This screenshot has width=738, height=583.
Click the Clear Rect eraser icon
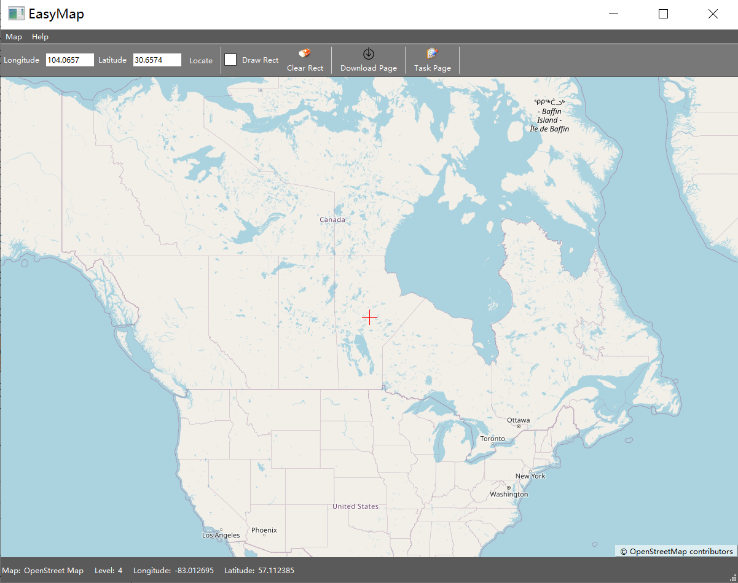[x=305, y=54]
